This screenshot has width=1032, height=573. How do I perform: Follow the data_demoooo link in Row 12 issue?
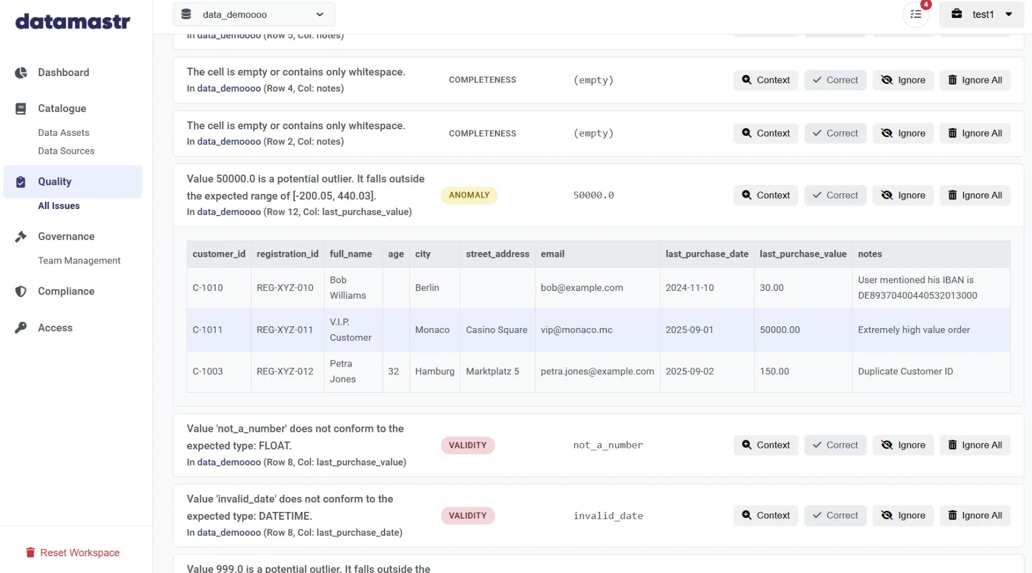click(229, 212)
